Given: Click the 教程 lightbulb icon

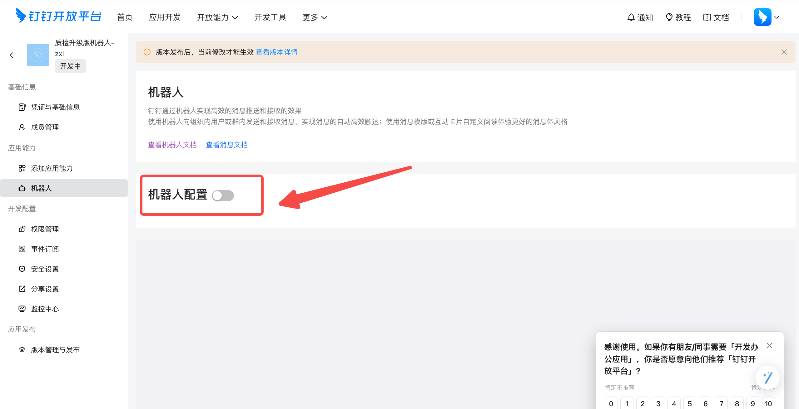Looking at the screenshot, I should coord(669,17).
